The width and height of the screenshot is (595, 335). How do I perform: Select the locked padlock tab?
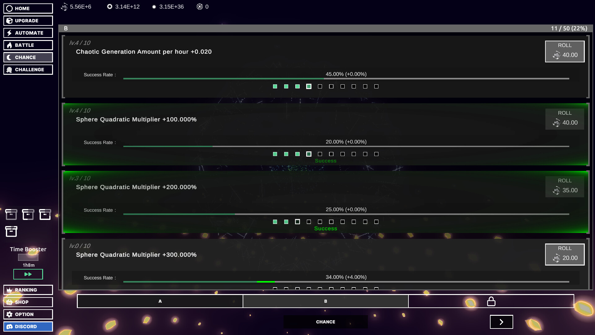[x=491, y=301]
